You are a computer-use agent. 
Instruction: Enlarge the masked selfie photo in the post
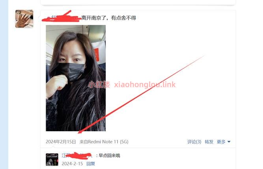point(76,78)
